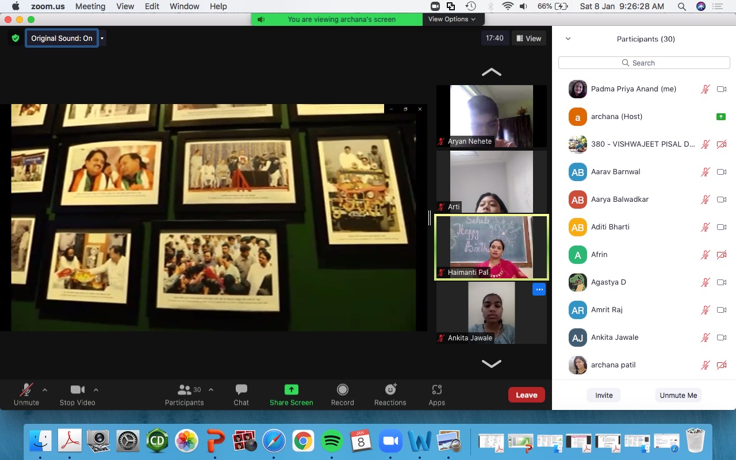Toggle Stop Video camera button
The height and width of the screenshot is (460, 736).
[77, 390]
